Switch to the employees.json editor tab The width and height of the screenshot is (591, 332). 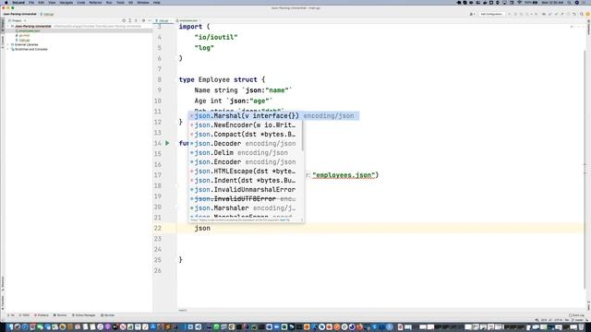coord(188,20)
